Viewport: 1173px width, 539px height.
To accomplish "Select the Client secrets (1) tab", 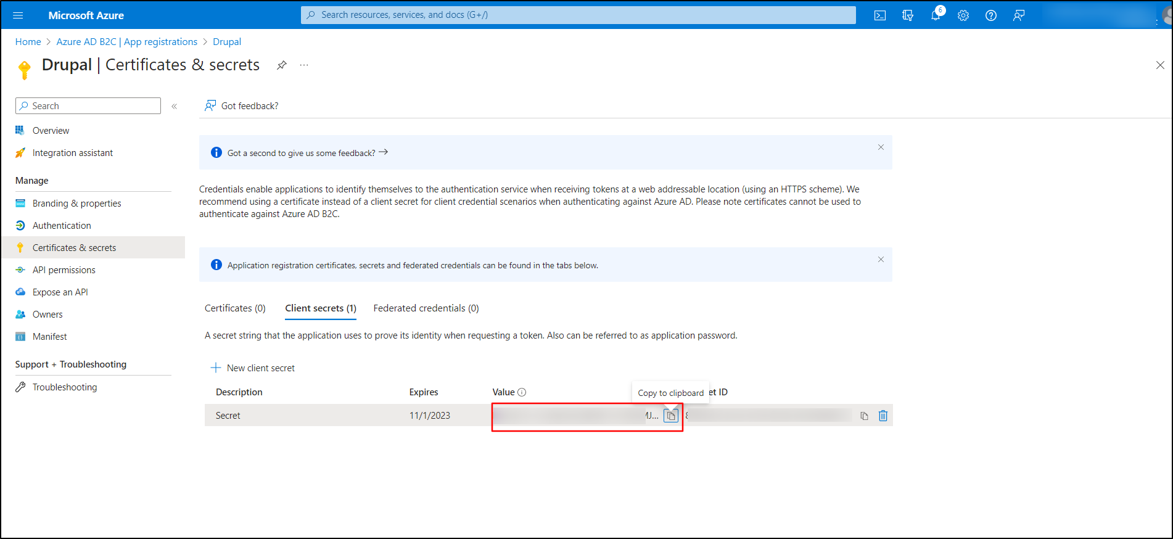I will point(321,308).
